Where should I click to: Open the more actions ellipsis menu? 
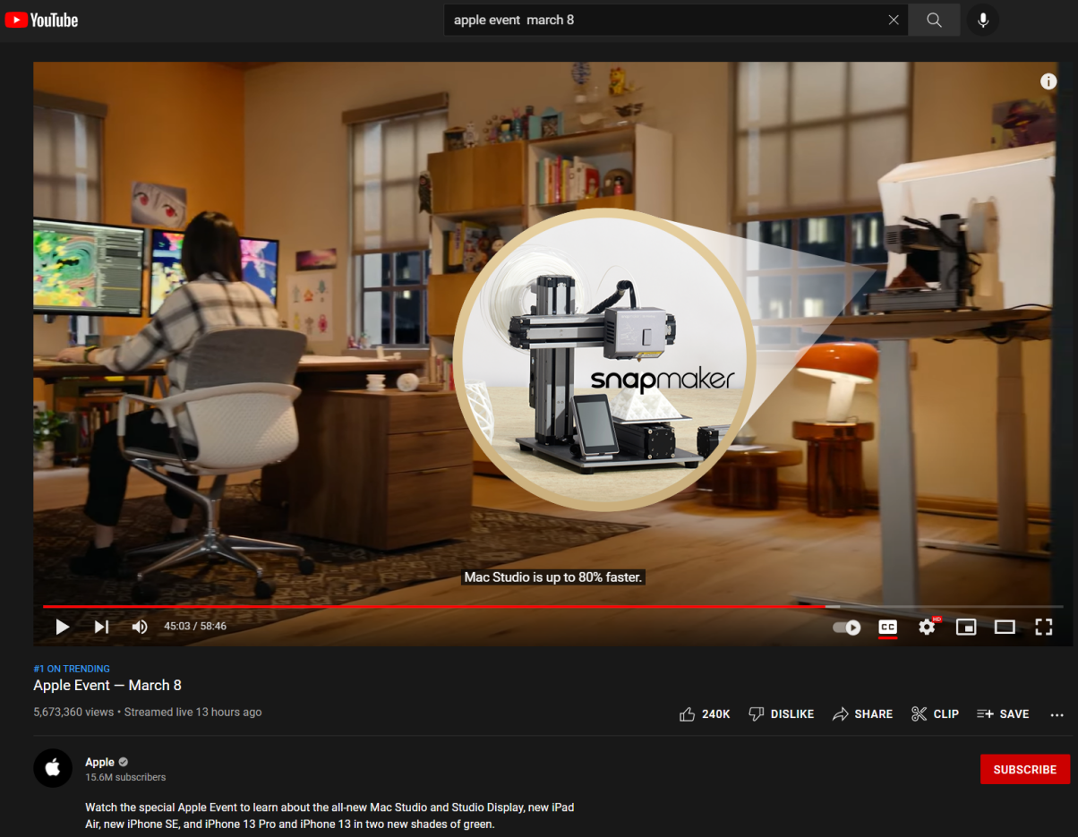tap(1057, 714)
